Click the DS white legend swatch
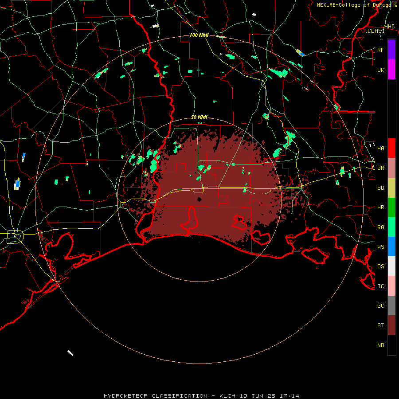Image resolution: width=399 pixels, height=399 pixels. click(391, 266)
